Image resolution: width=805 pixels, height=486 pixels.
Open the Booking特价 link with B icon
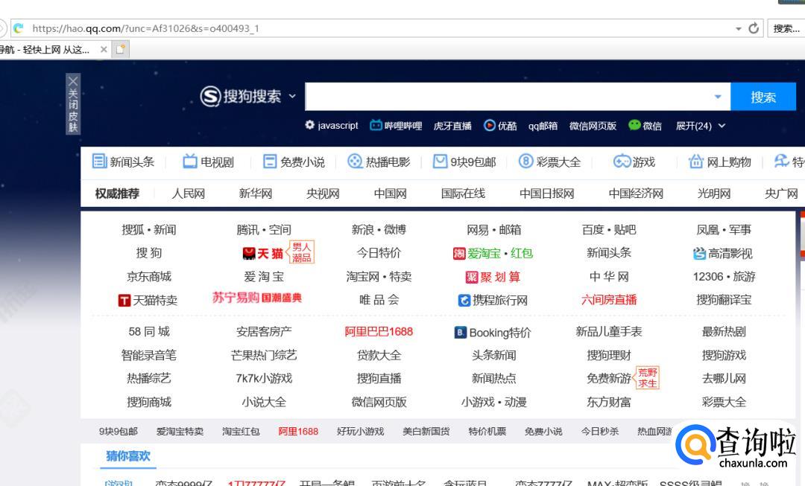pyautogui.click(x=493, y=332)
